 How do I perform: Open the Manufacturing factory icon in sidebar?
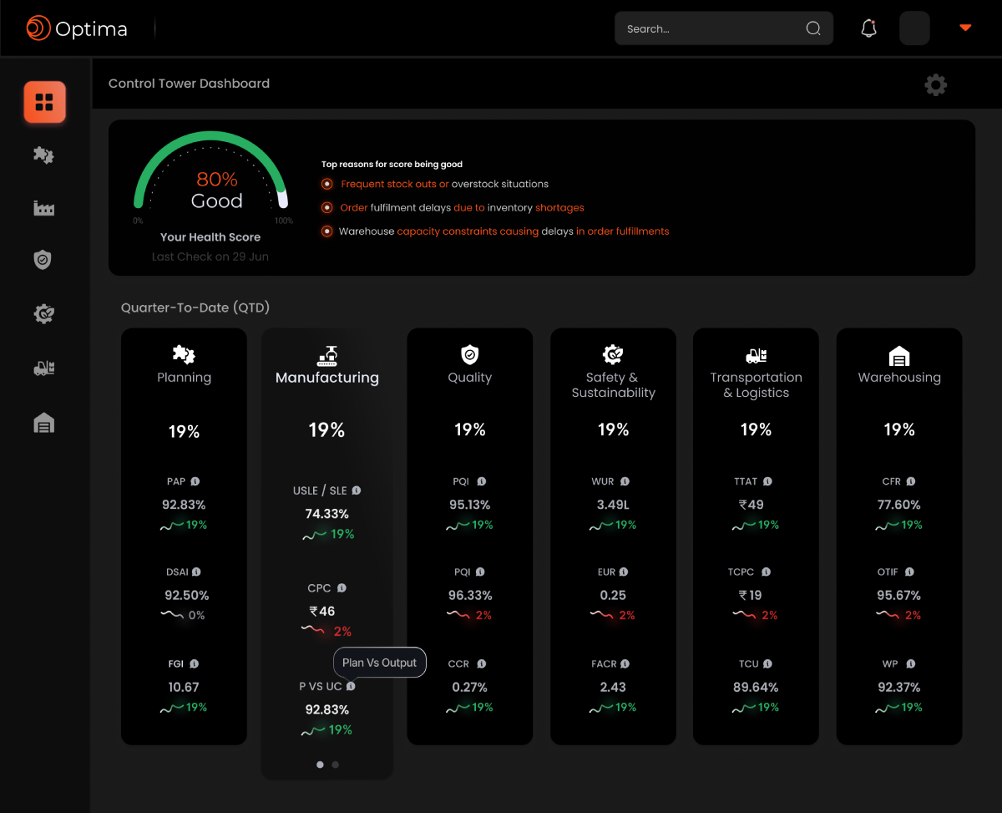click(x=43, y=208)
